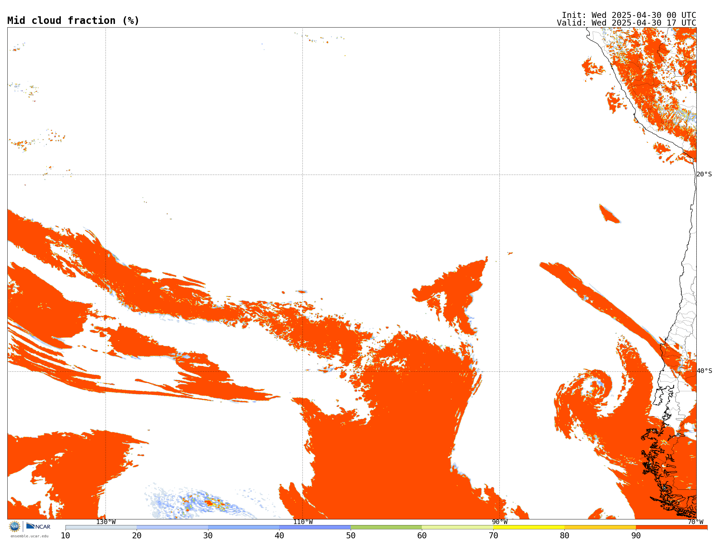Click the colorbar tick label 10
Image resolution: width=718 pixels, height=540 pixels.
[65, 536]
